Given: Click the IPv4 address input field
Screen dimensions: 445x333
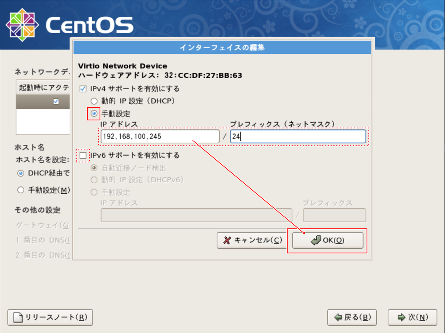Looking at the screenshot, I should tap(160, 136).
